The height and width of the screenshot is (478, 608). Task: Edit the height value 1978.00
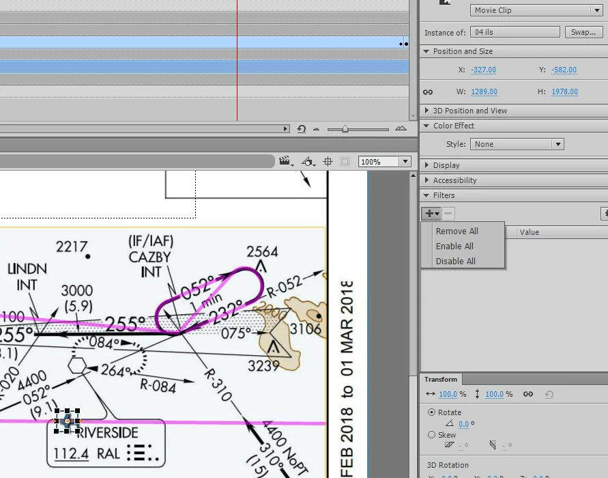pyautogui.click(x=564, y=92)
